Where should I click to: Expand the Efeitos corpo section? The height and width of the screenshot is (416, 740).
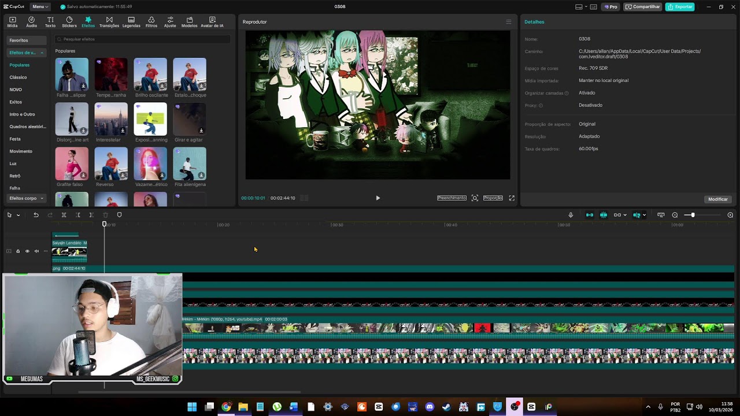[x=26, y=198]
